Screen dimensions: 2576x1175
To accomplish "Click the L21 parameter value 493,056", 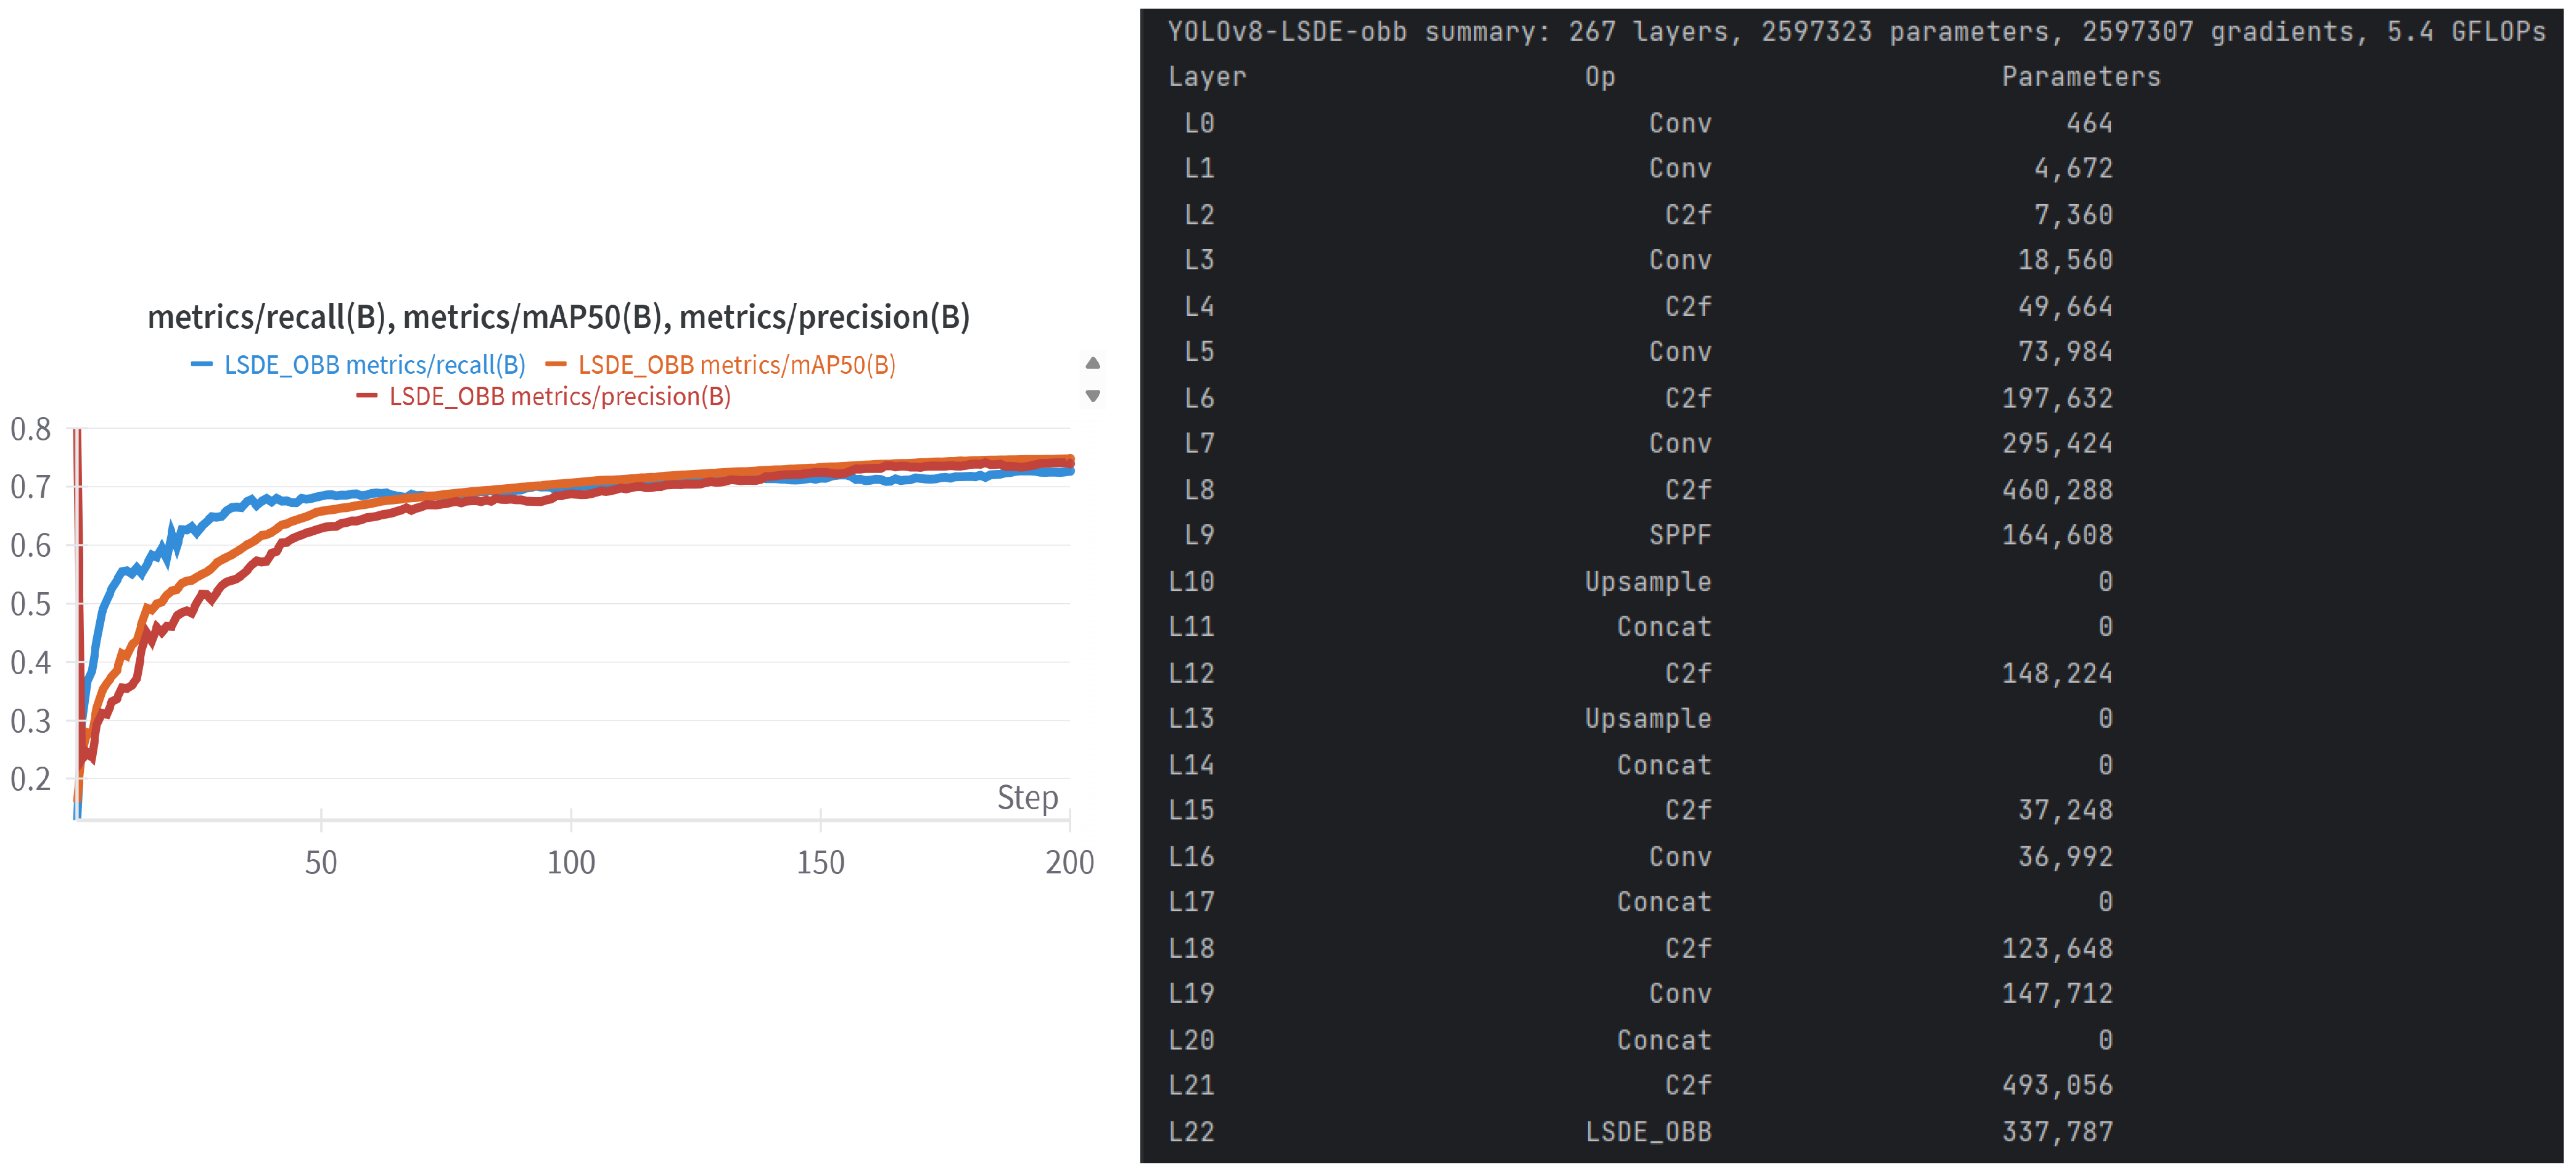I will (x=2056, y=1085).
